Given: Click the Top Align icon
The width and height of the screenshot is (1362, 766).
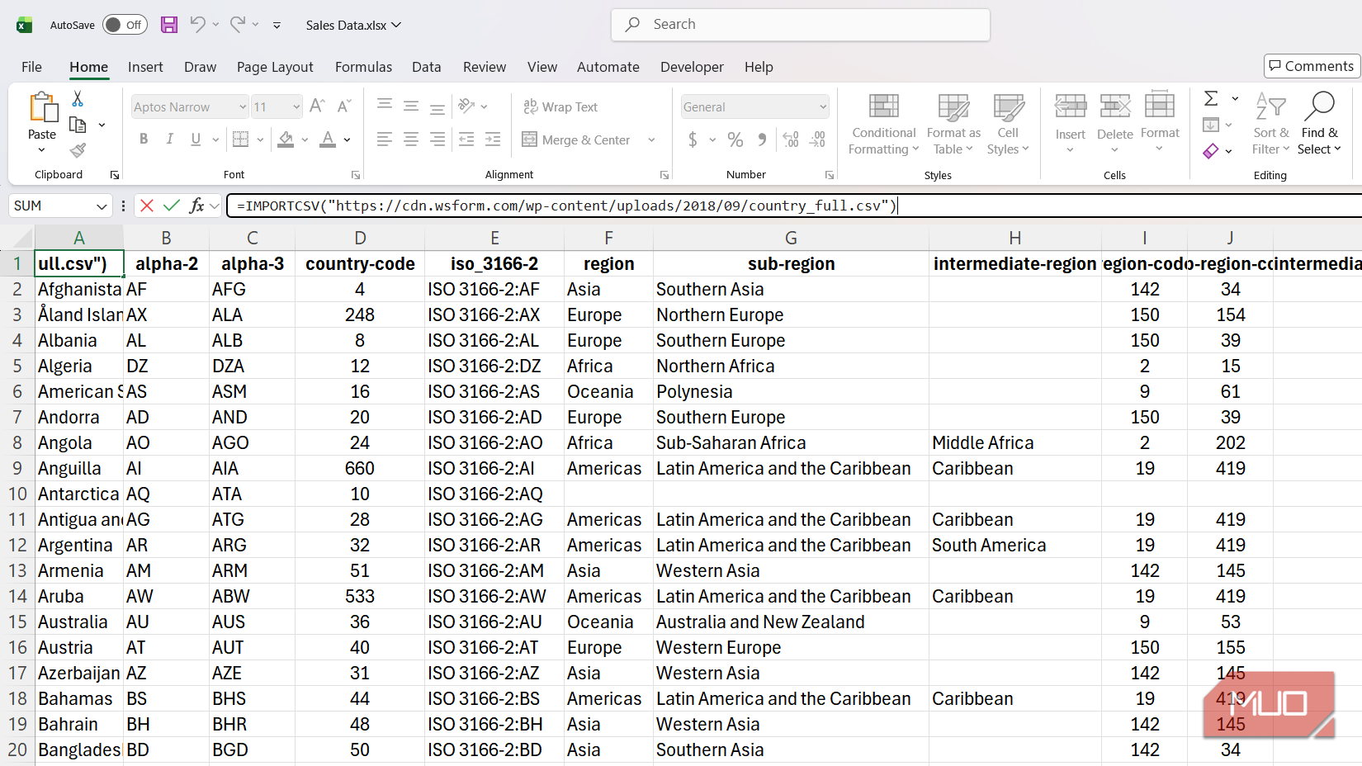Looking at the screenshot, I should coord(385,106).
